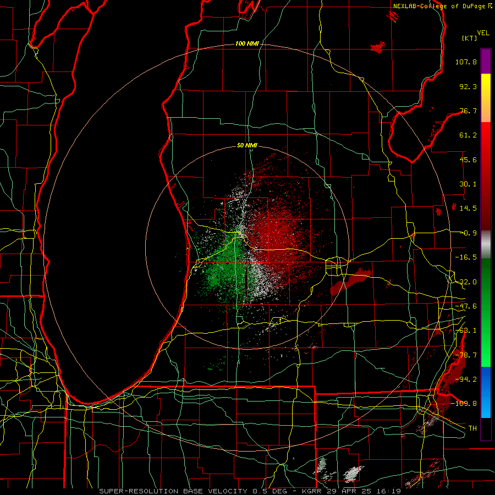Click the blue segment of the color bar

486,392
